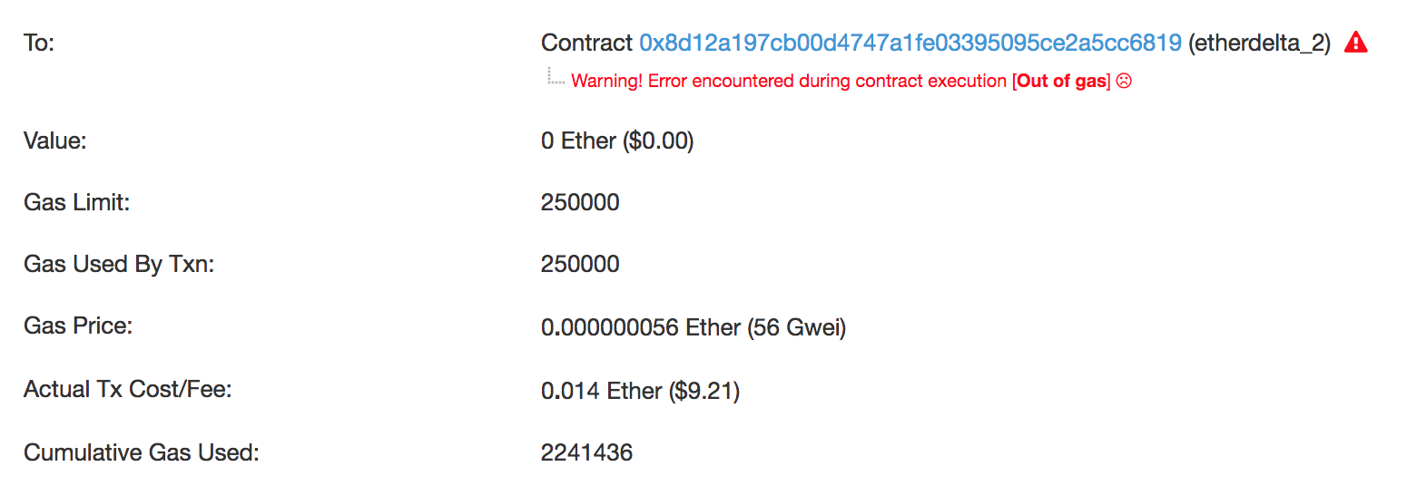Click the Gas Used By Txn value 250000

(x=580, y=265)
